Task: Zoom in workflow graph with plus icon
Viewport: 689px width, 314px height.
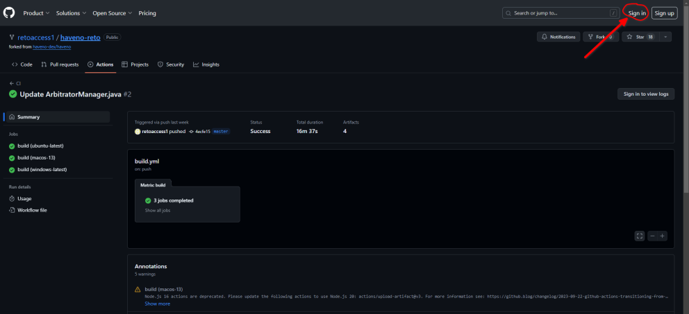Action: coord(662,236)
